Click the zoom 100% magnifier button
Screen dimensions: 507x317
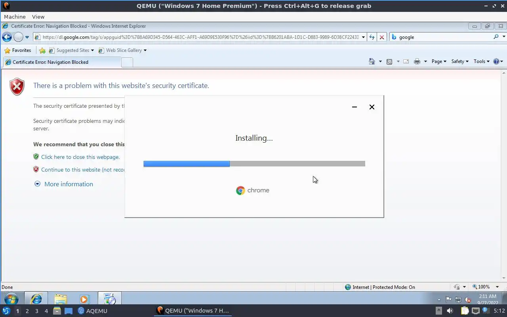pos(481,287)
